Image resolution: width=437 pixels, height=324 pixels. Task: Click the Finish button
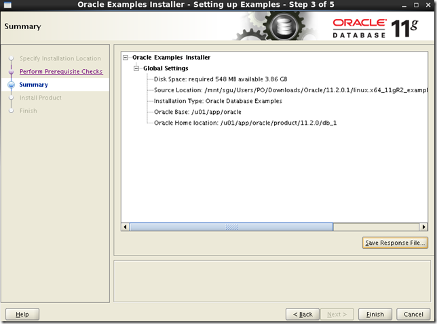[375, 315]
